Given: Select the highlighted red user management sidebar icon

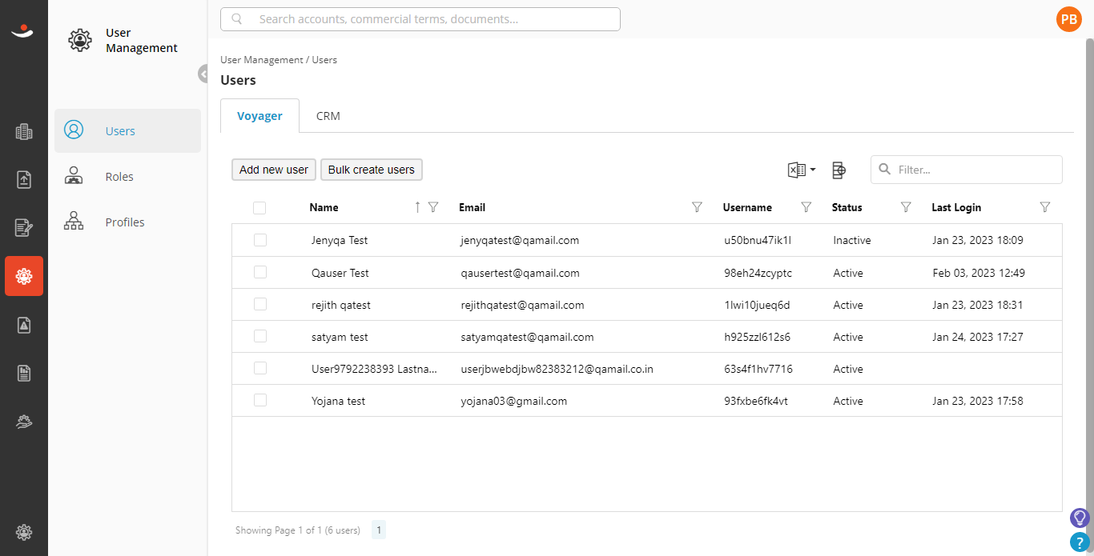Looking at the screenshot, I should pos(24,276).
